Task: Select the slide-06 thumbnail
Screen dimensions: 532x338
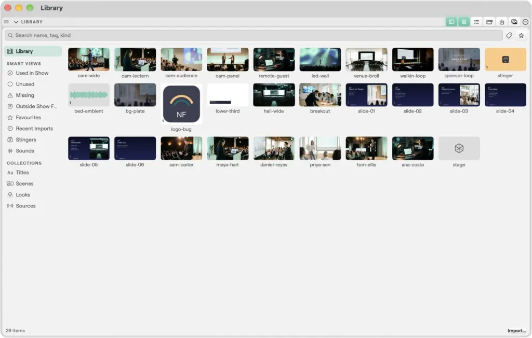Action: click(x=135, y=148)
